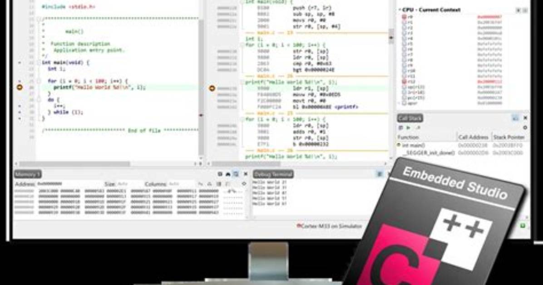Sort by Function column header

point(427,137)
